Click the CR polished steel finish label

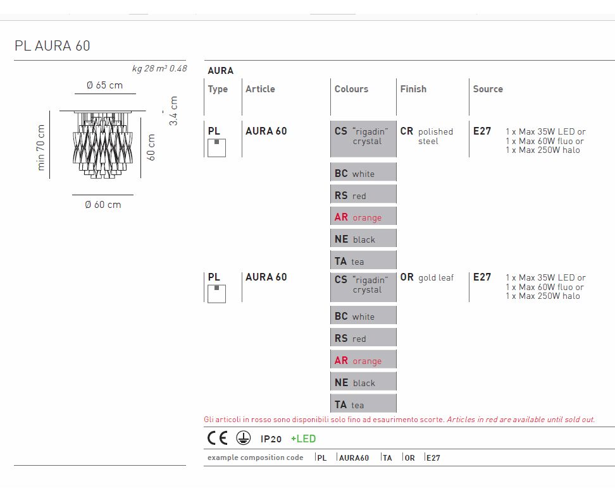coord(427,136)
